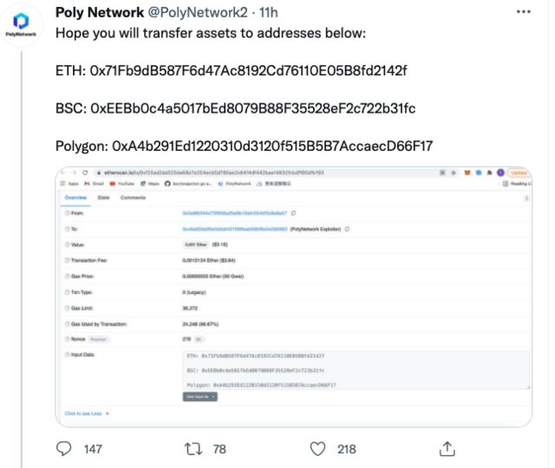Switch to the Comments tab
555x468 pixels.
pyautogui.click(x=133, y=198)
